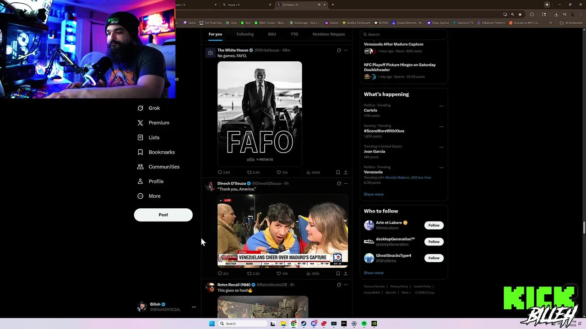Switch to the YTG tab
This screenshot has height=329, width=586.
pos(294,34)
